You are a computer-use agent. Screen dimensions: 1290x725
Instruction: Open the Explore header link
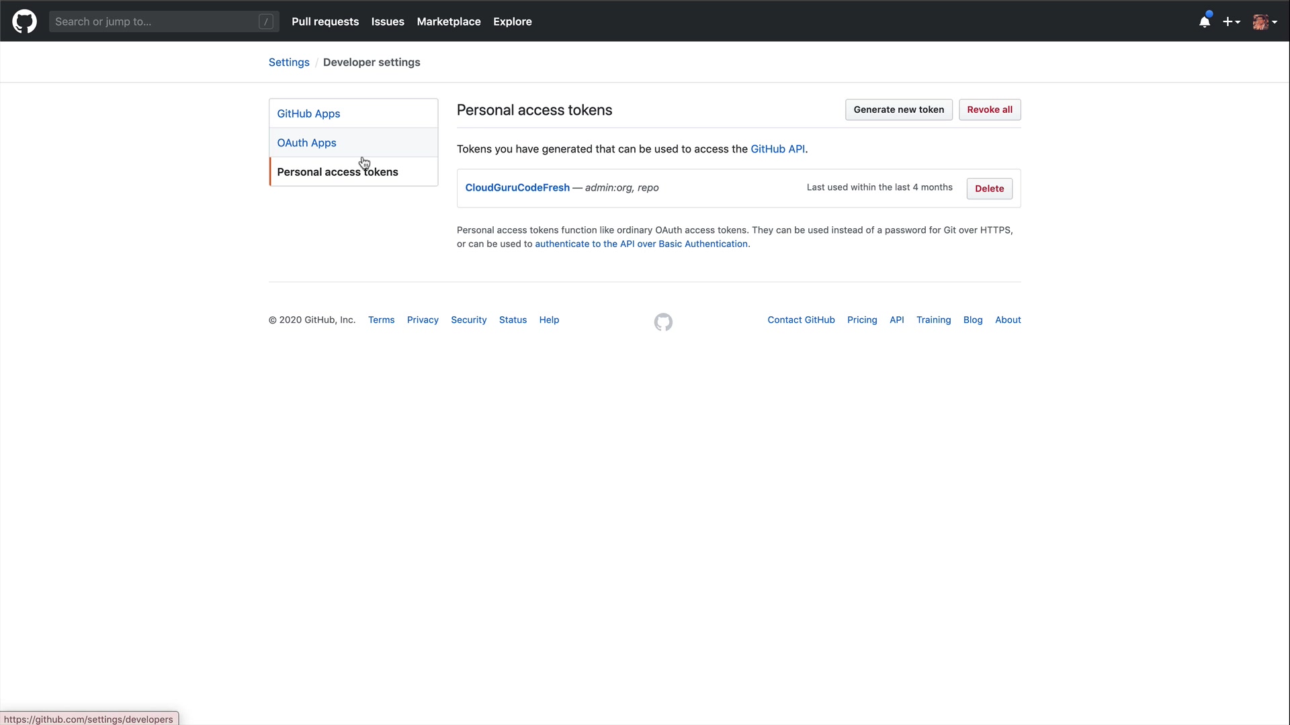point(512,21)
